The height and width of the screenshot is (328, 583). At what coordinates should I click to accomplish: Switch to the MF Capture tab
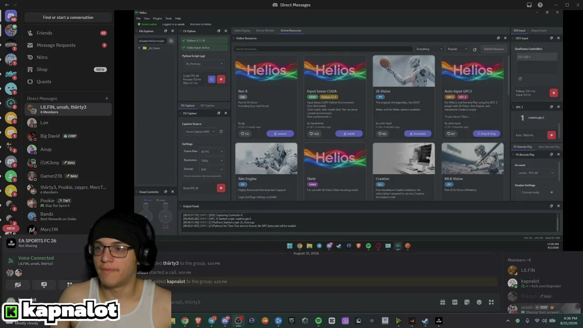click(x=207, y=106)
